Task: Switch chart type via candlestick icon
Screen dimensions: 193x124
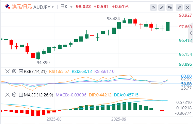Action: click(x=170, y=7)
